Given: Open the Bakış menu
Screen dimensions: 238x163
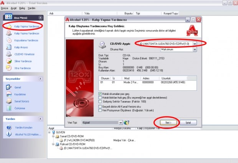Looking at the screenshot, I should 22,8.
